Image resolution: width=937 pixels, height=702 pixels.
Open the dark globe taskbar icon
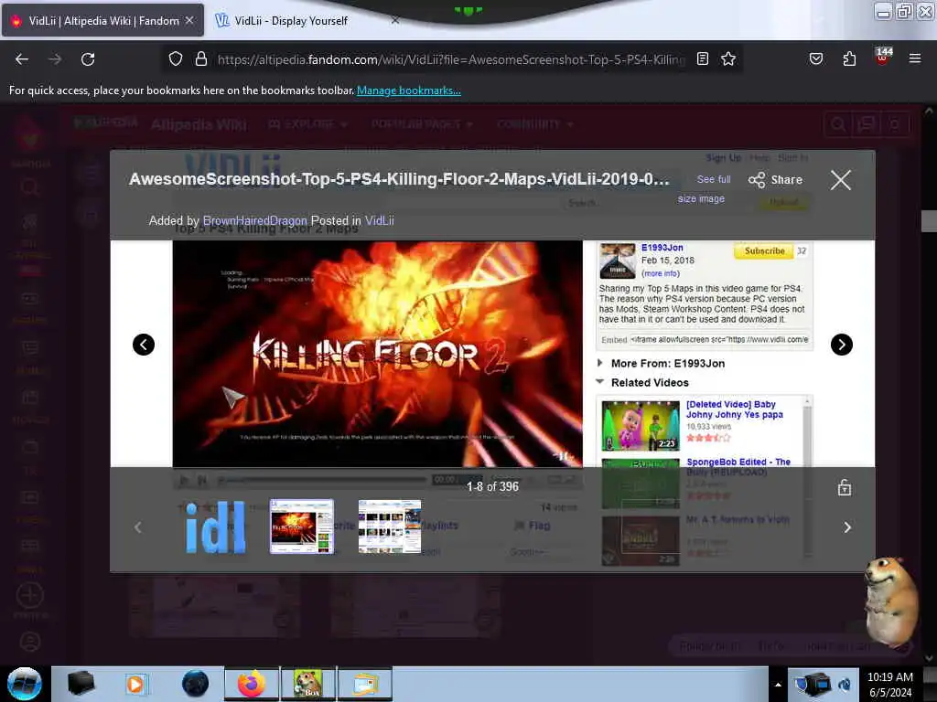tap(195, 684)
